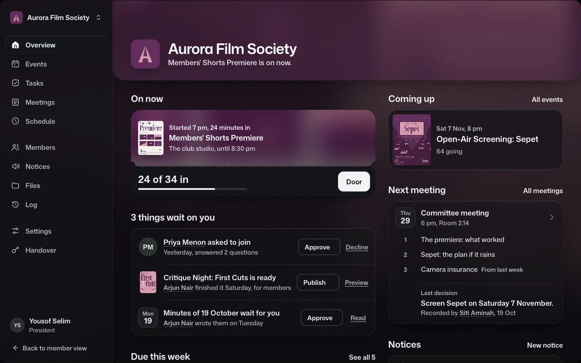Open Handover label in the sidebar
The width and height of the screenshot is (581, 363).
[41, 250]
